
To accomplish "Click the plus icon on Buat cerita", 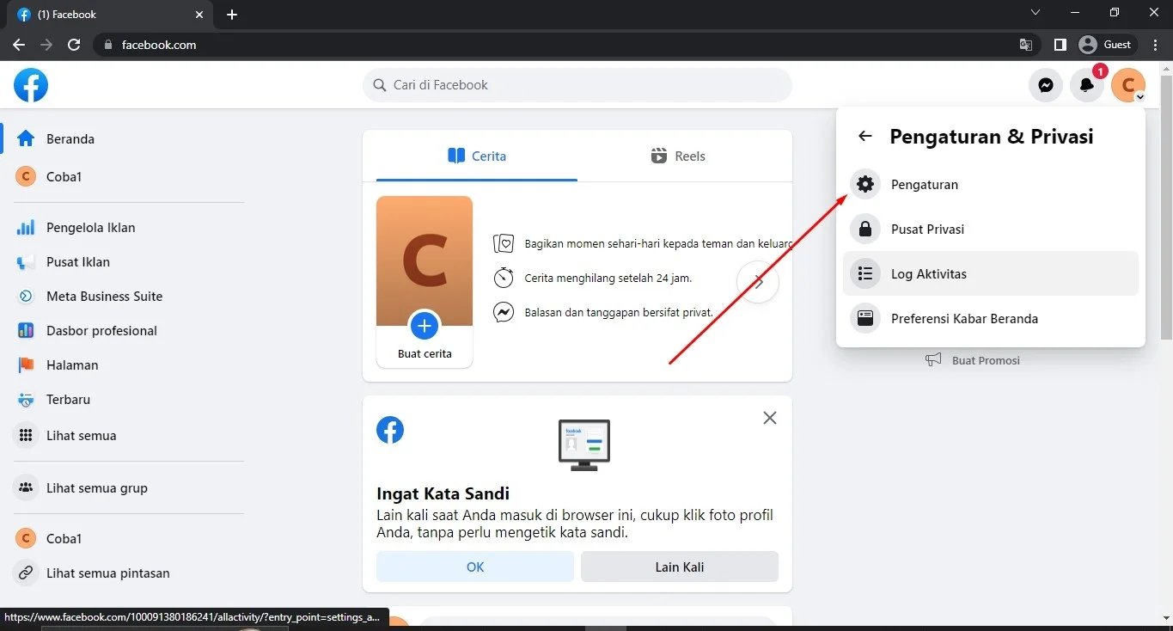I will click(x=425, y=326).
